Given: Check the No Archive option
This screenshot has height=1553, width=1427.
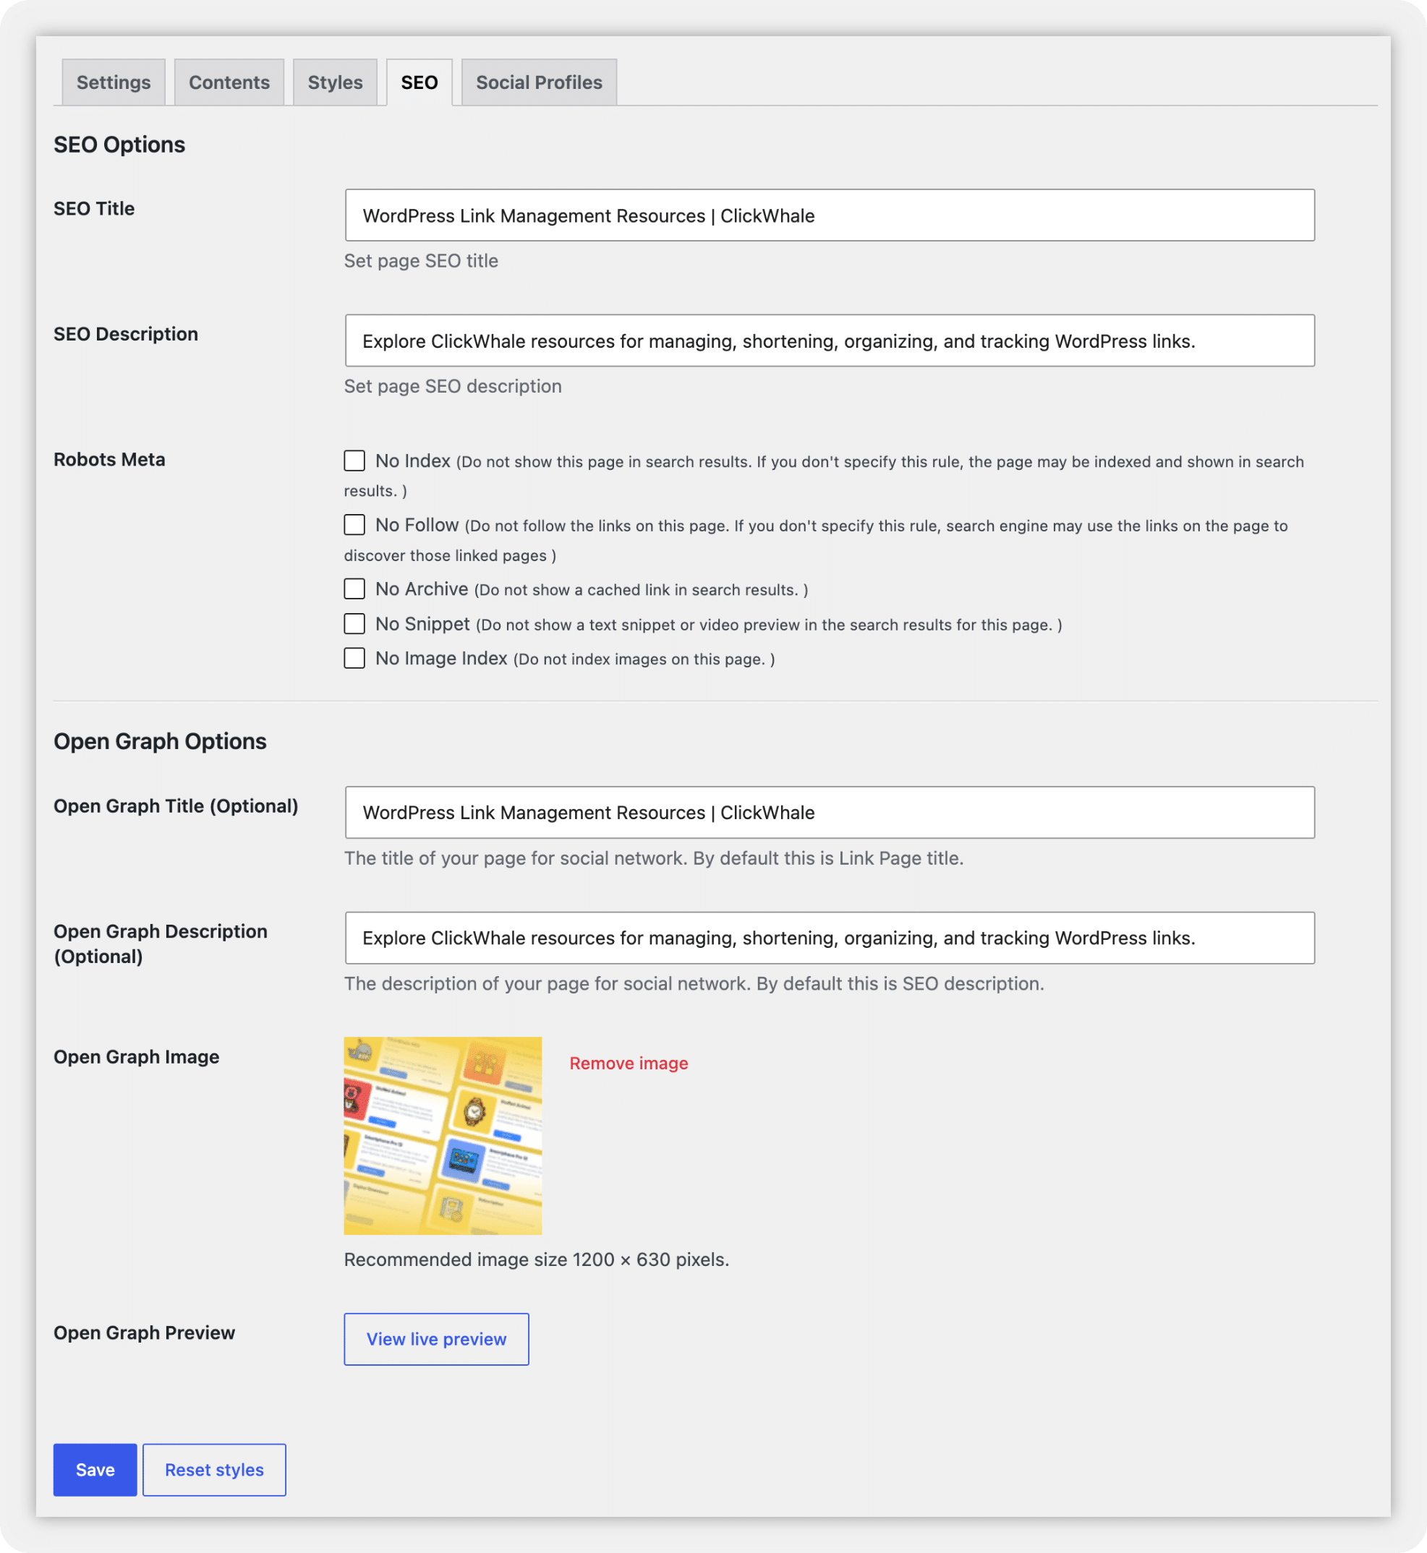Looking at the screenshot, I should click(354, 589).
